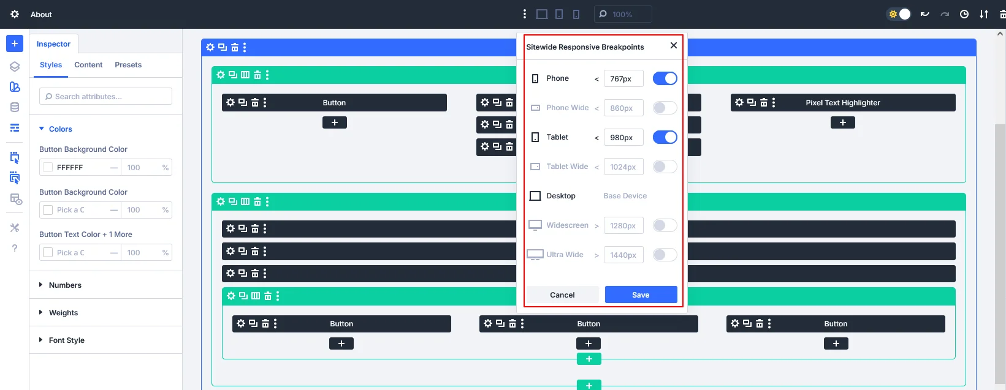Open the database cylinder sidebar icon
The width and height of the screenshot is (1006, 390).
pos(15,107)
